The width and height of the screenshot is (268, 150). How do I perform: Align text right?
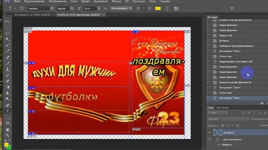click(x=149, y=8)
